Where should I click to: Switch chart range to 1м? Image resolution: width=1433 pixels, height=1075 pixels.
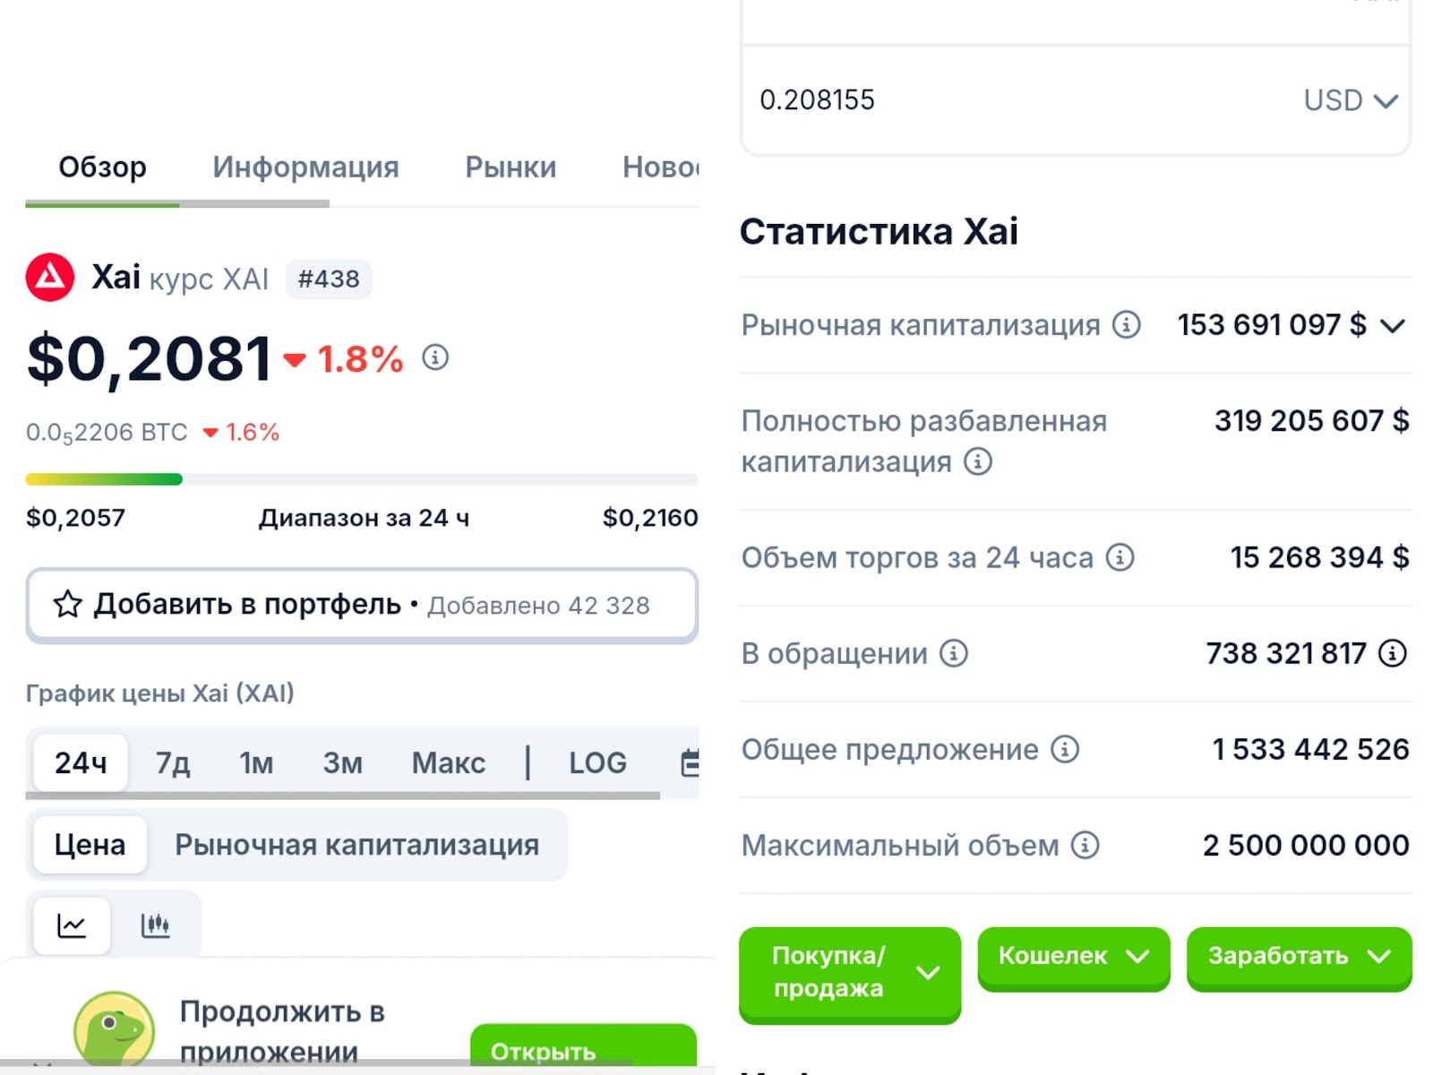coord(256,763)
